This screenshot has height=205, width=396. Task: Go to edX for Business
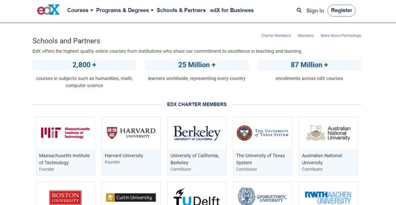(x=232, y=10)
